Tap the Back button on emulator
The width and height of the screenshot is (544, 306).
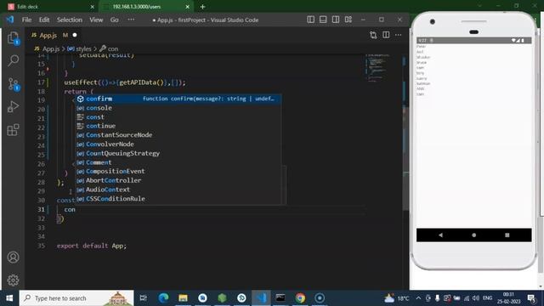[440, 235]
